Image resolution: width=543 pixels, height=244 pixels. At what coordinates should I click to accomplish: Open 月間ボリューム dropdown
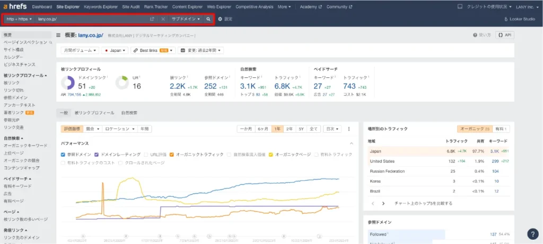point(80,50)
